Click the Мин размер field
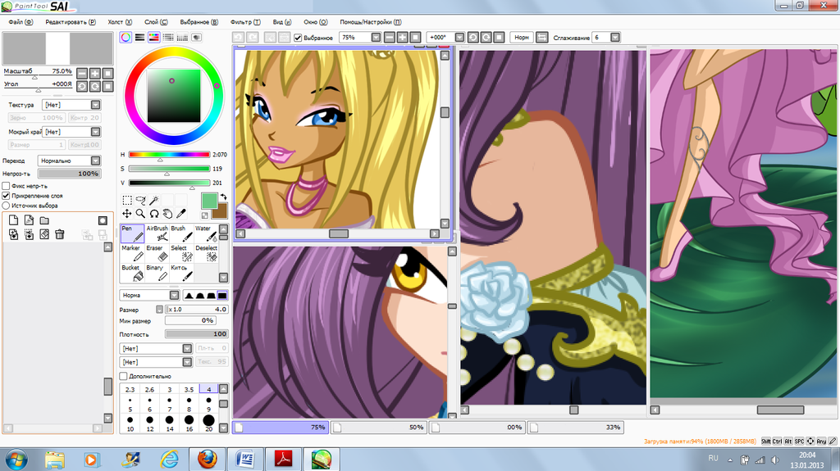 pos(189,320)
